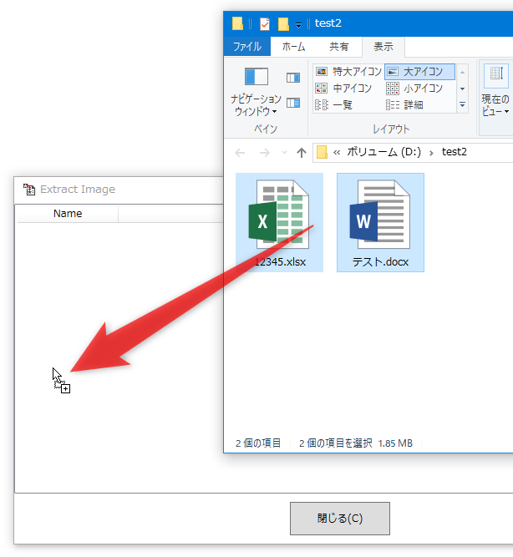Click the Forward navigation arrow
This screenshot has height=557, width=513.
click(x=265, y=153)
